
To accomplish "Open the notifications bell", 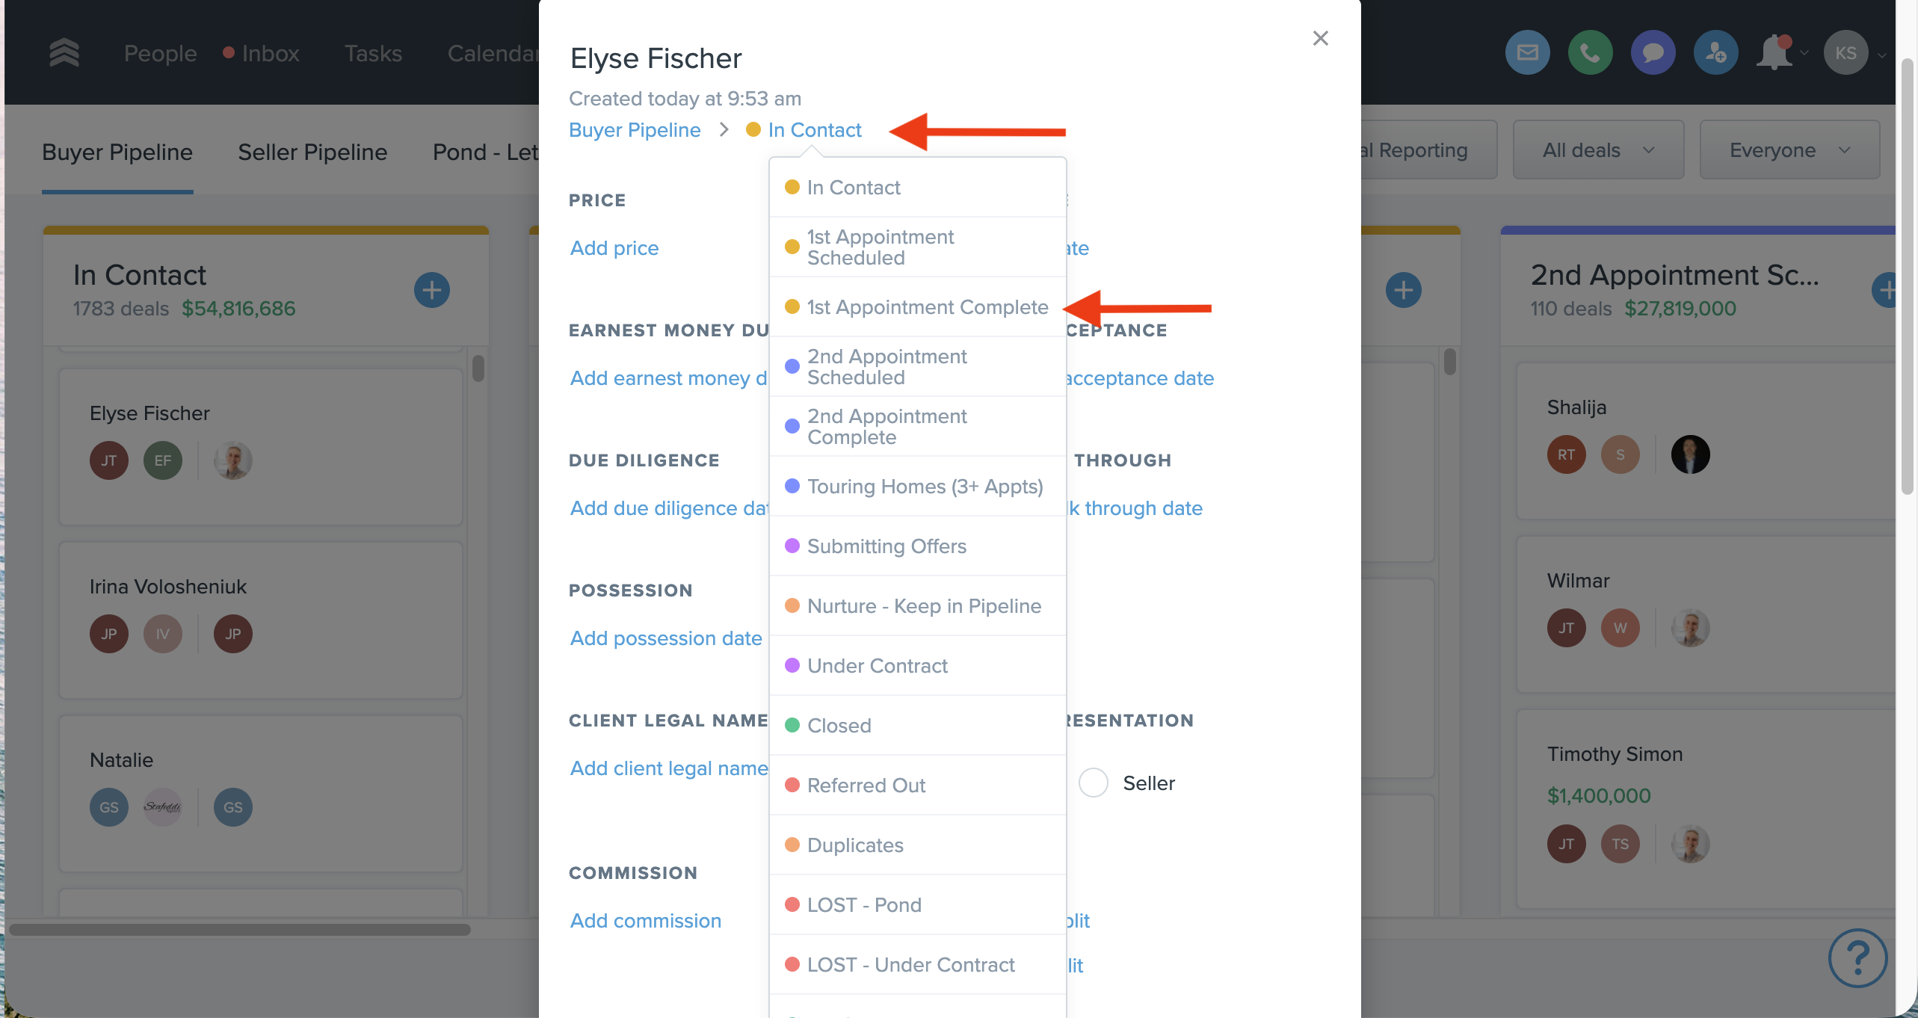I will pyautogui.click(x=1775, y=53).
